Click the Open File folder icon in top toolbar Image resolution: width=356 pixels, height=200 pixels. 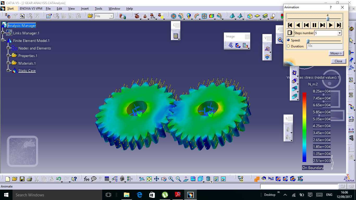point(90,16)
